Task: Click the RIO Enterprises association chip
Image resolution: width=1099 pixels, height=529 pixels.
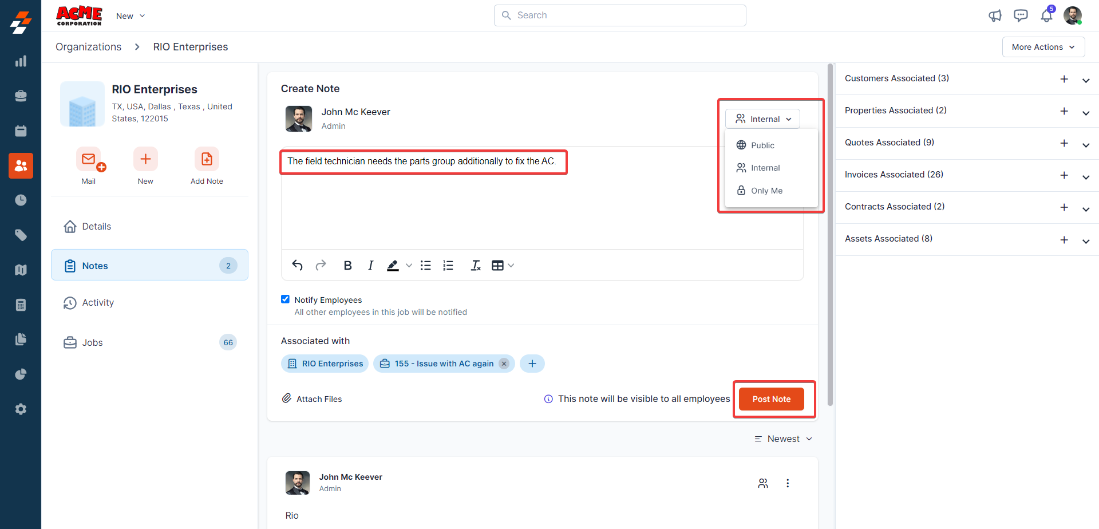Action: 325,364
